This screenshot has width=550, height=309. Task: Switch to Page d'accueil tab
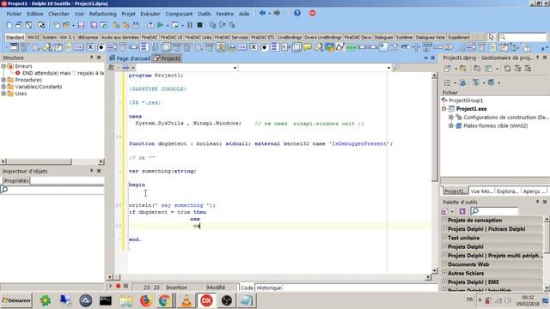pyautogui.click(x=130, y=58)
